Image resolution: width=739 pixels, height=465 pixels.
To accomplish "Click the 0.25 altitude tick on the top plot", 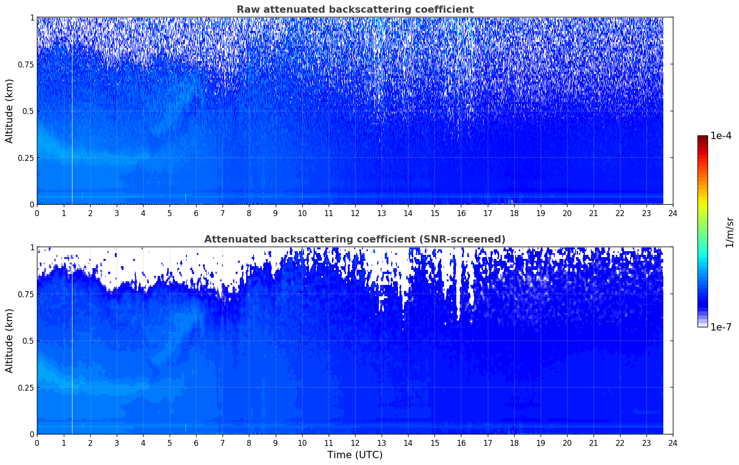I will pos(25,158).
